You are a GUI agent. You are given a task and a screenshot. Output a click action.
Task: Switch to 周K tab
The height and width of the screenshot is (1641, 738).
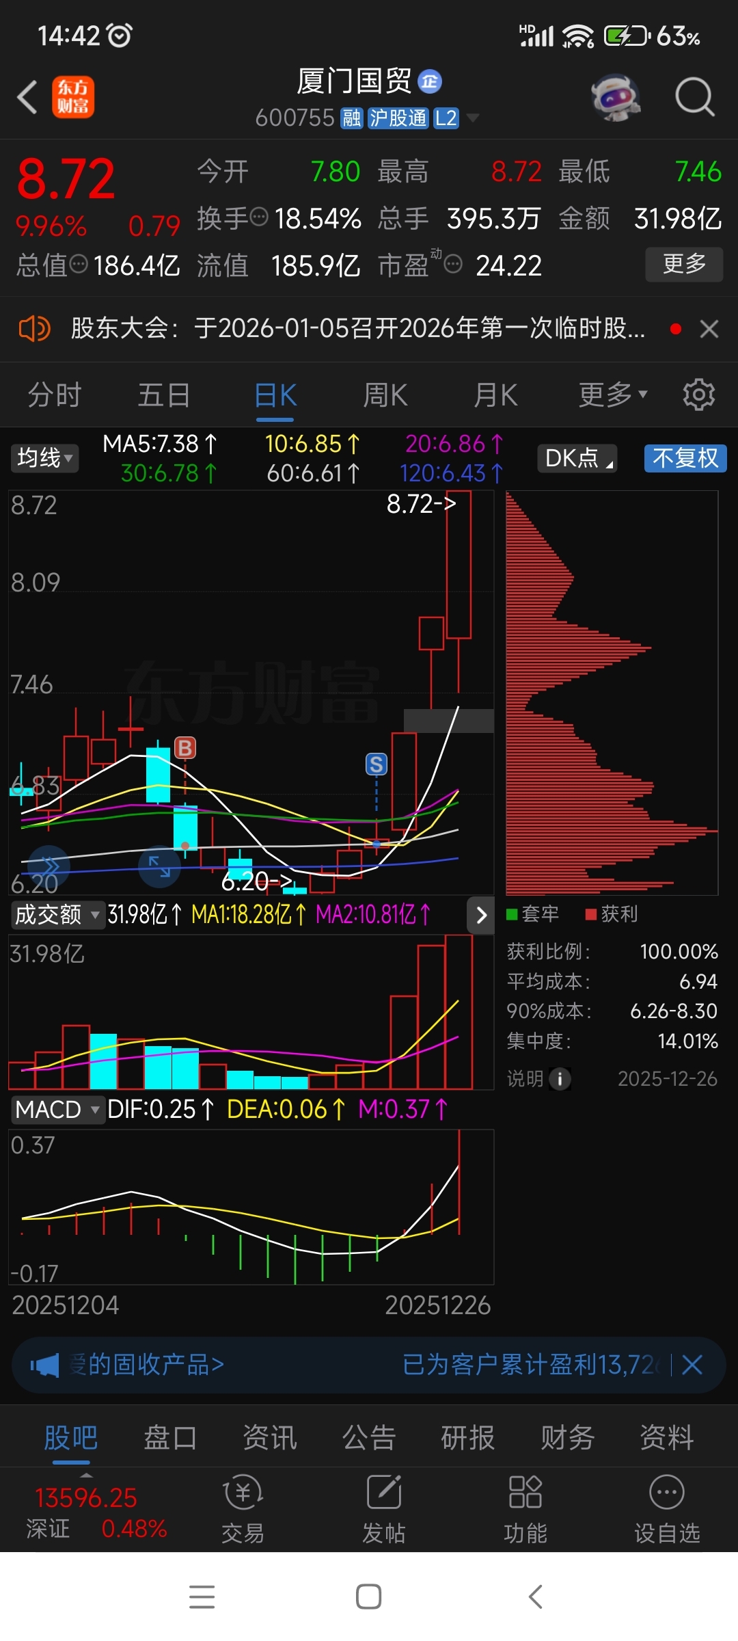coord(385,395)
